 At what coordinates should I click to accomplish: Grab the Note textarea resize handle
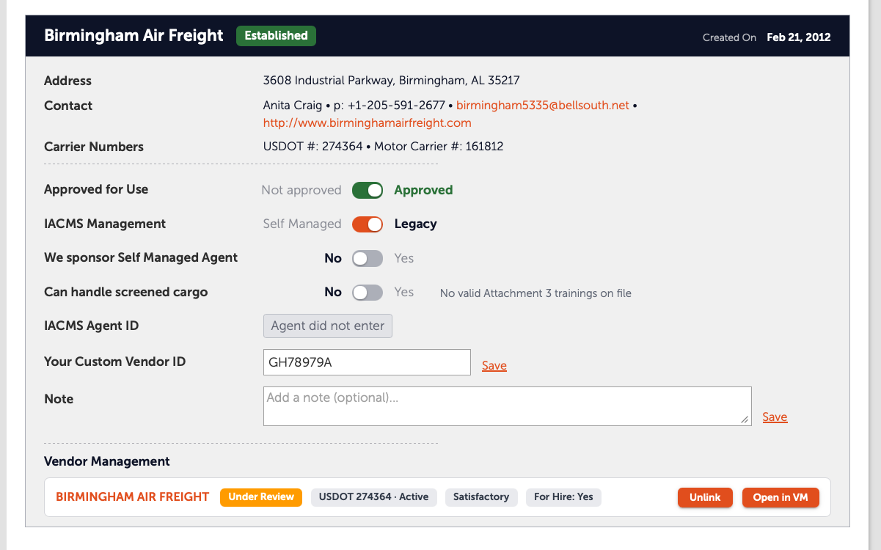coord(745,419)
